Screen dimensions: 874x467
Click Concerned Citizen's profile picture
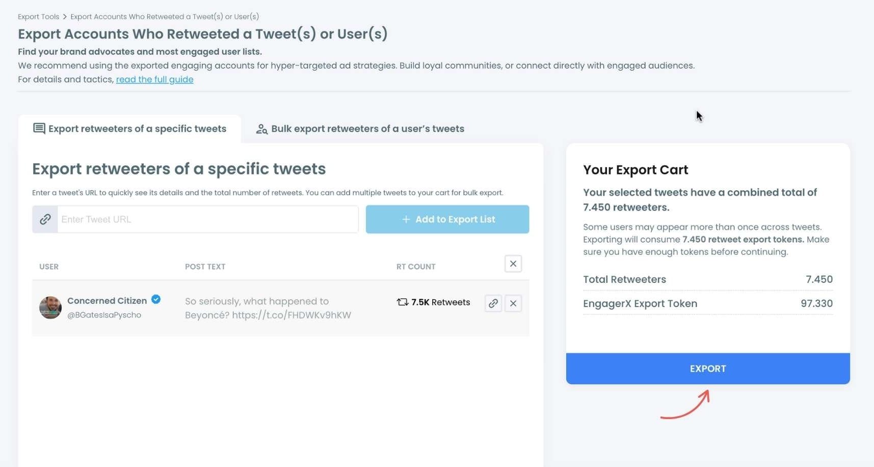click(50, 307)
